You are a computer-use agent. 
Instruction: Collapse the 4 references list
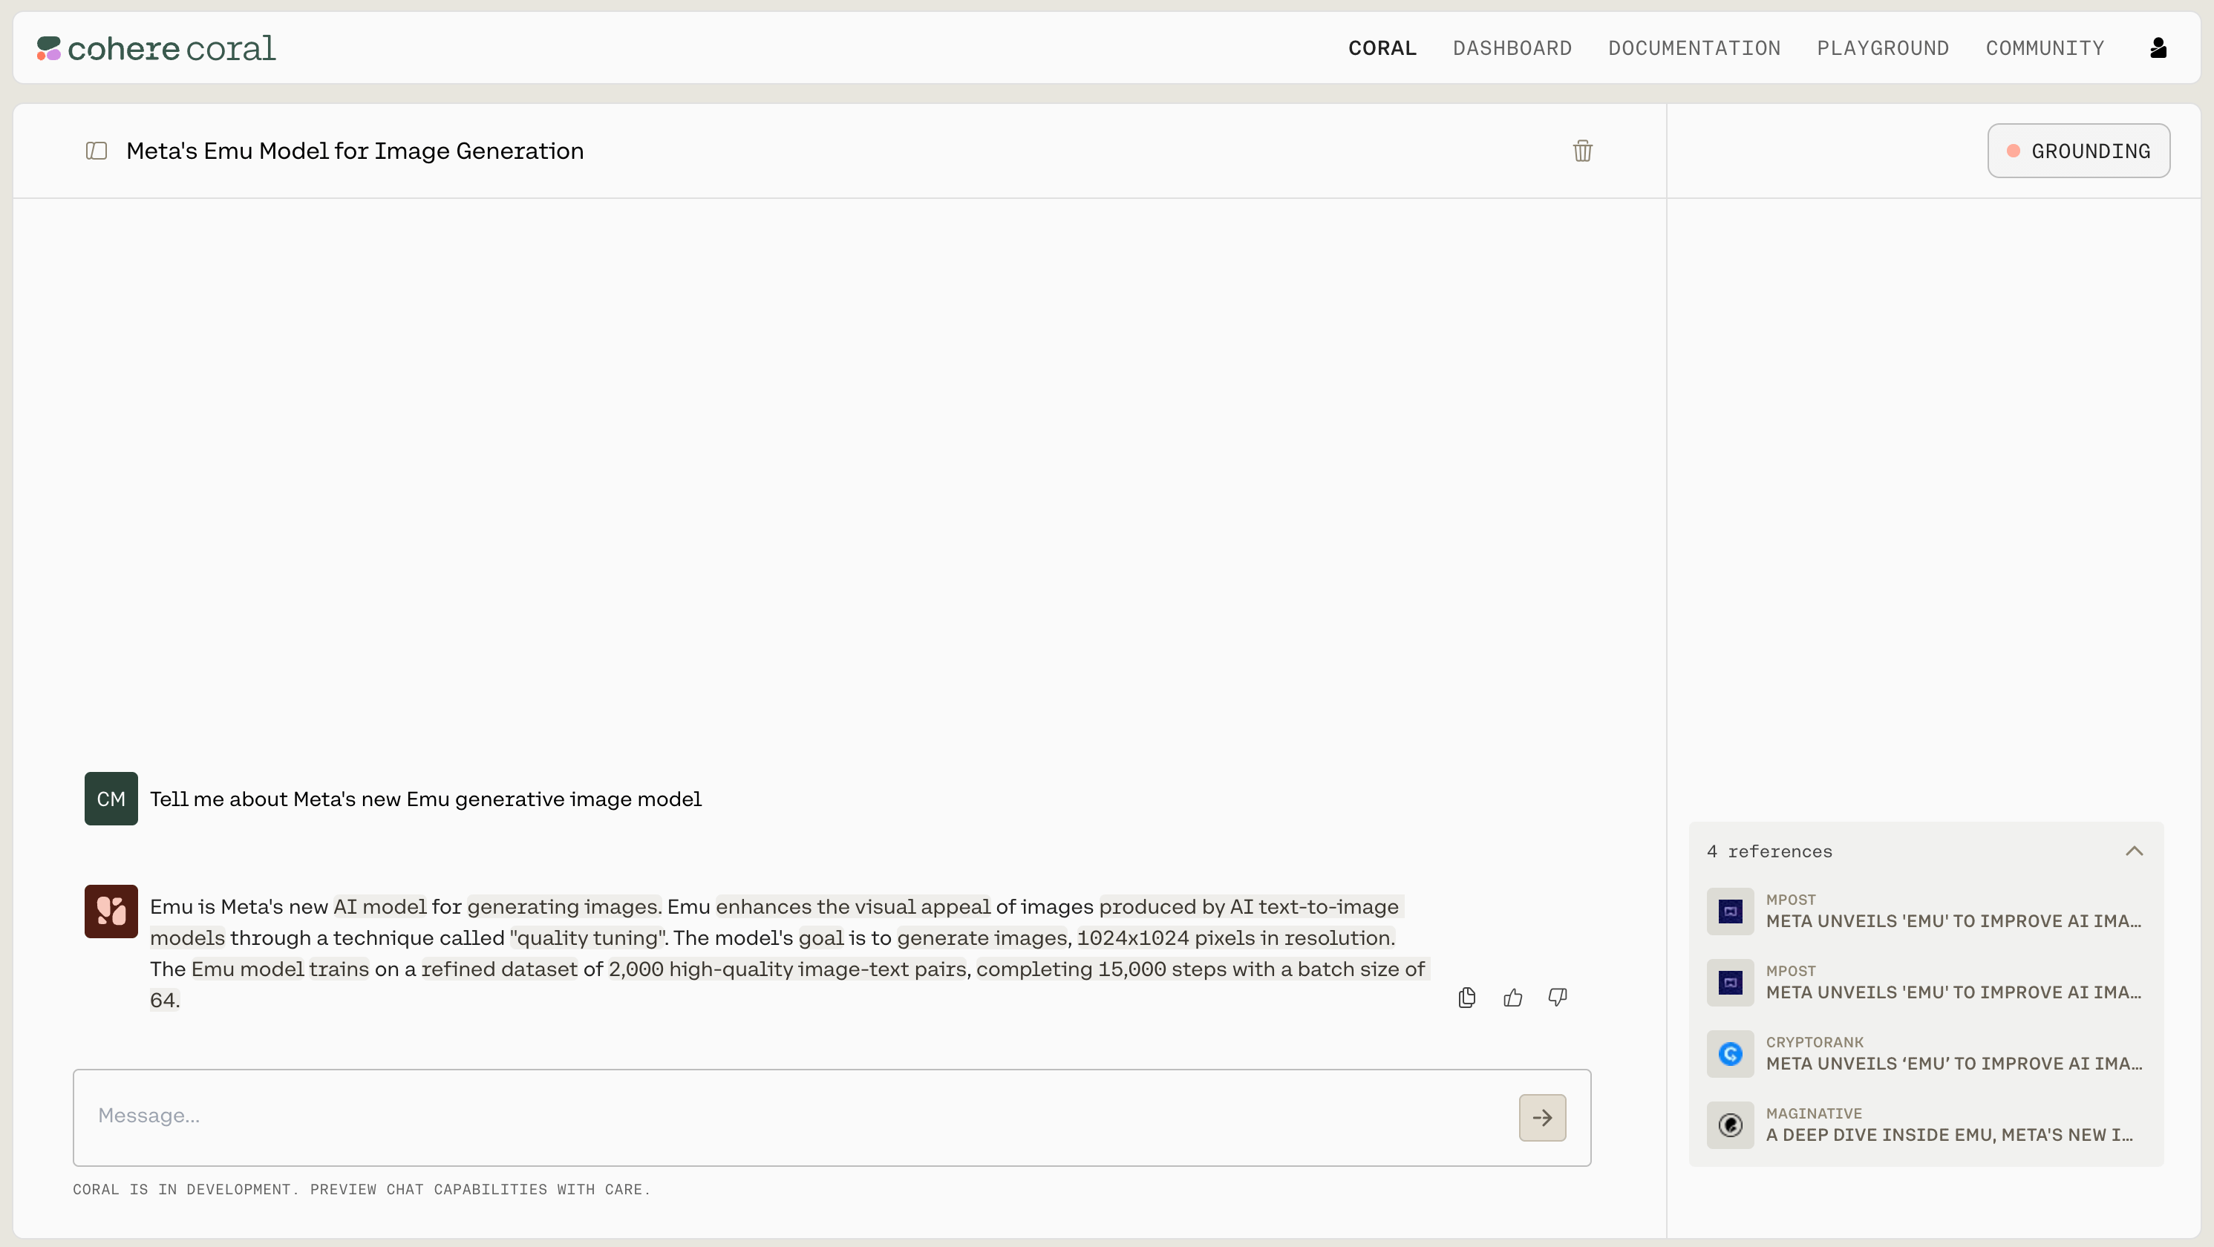tap(2134, 851)
